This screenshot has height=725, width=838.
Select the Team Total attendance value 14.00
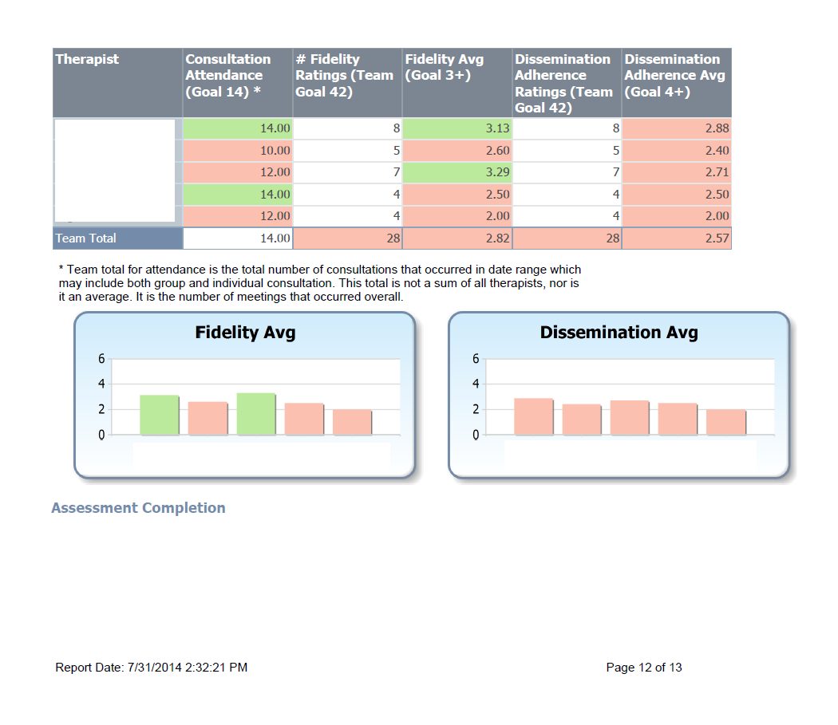click(x=238, y=238)
